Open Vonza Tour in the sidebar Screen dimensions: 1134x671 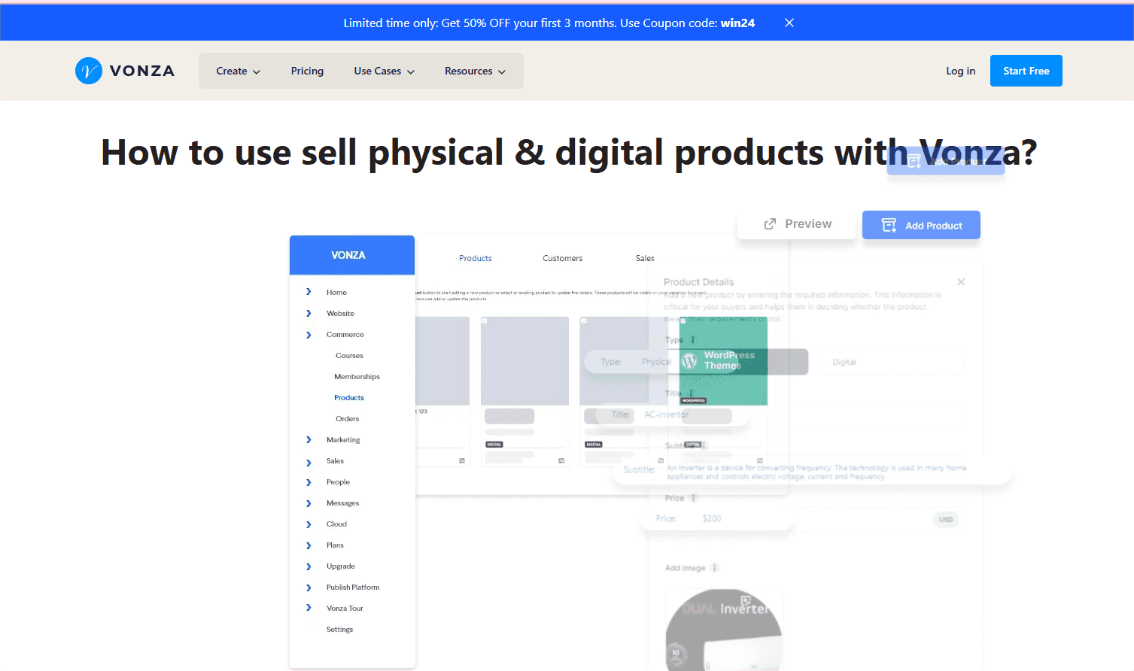(x=345, y=608)
